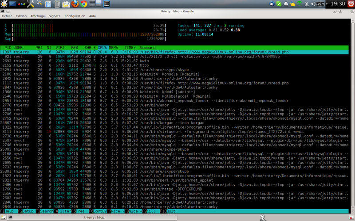Open the Édition menu

pyautogui.click(x=21, y=16)
